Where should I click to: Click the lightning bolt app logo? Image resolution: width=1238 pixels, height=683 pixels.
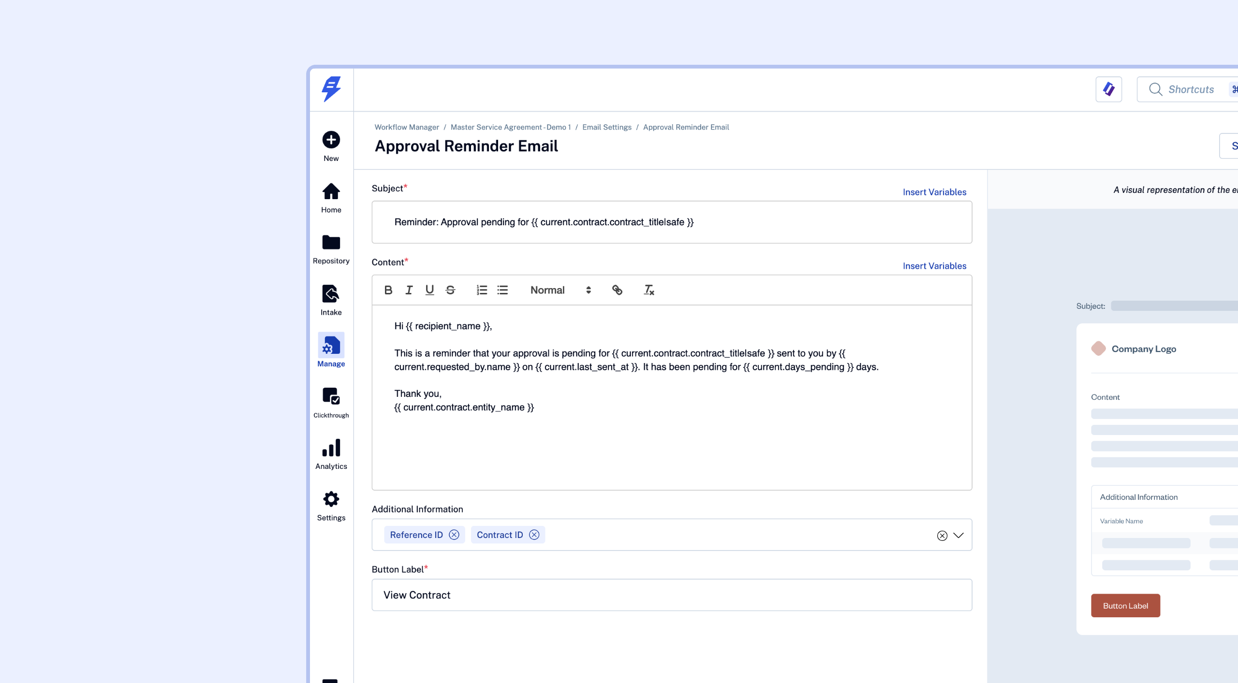pos(331,89)
